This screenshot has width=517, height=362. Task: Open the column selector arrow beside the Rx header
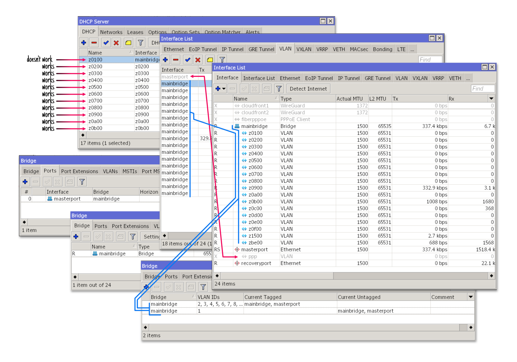tap(491, 98)
